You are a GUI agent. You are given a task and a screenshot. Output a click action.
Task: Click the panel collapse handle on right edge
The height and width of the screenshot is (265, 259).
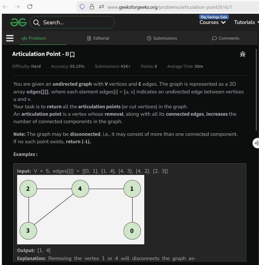256,143
